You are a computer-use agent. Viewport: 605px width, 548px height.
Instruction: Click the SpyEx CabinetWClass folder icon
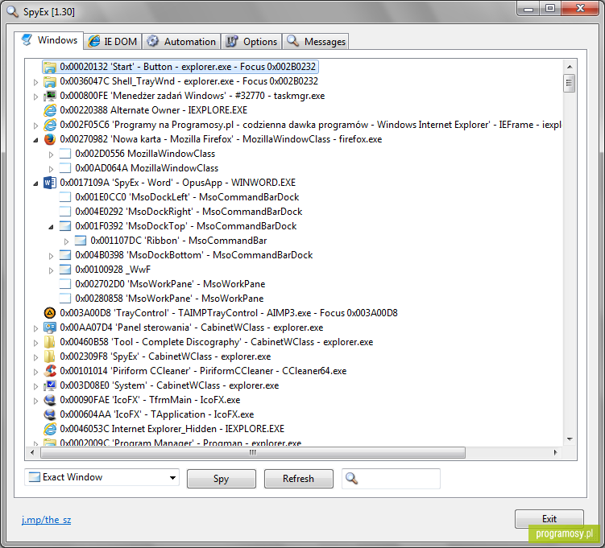[x=50, y=356]
